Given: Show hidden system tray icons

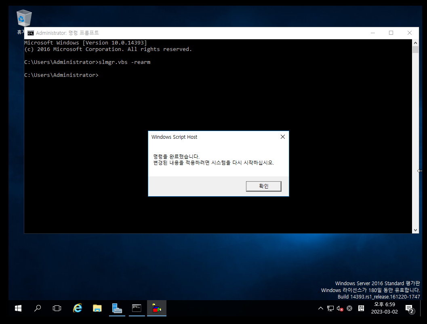Looking at the screenshot, I should pos(320,309).
